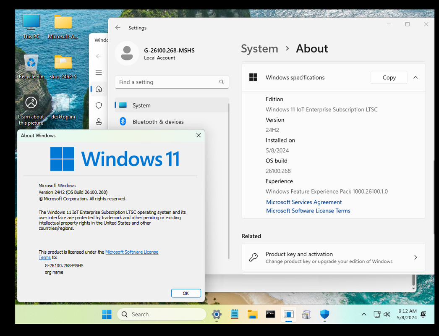Open the Recycle Bin icon

[x=31, y=67]
